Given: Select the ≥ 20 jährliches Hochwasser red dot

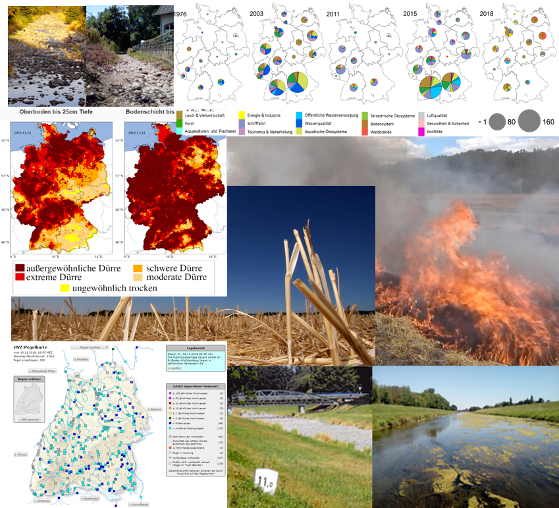Looking at the screenshot, I should (170, 403).
